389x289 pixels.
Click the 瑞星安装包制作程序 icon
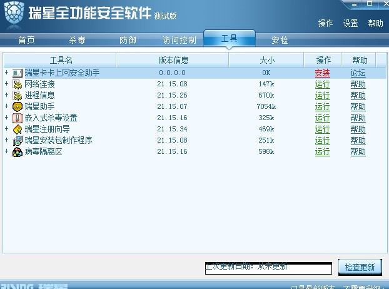click(x=18, y=140)
